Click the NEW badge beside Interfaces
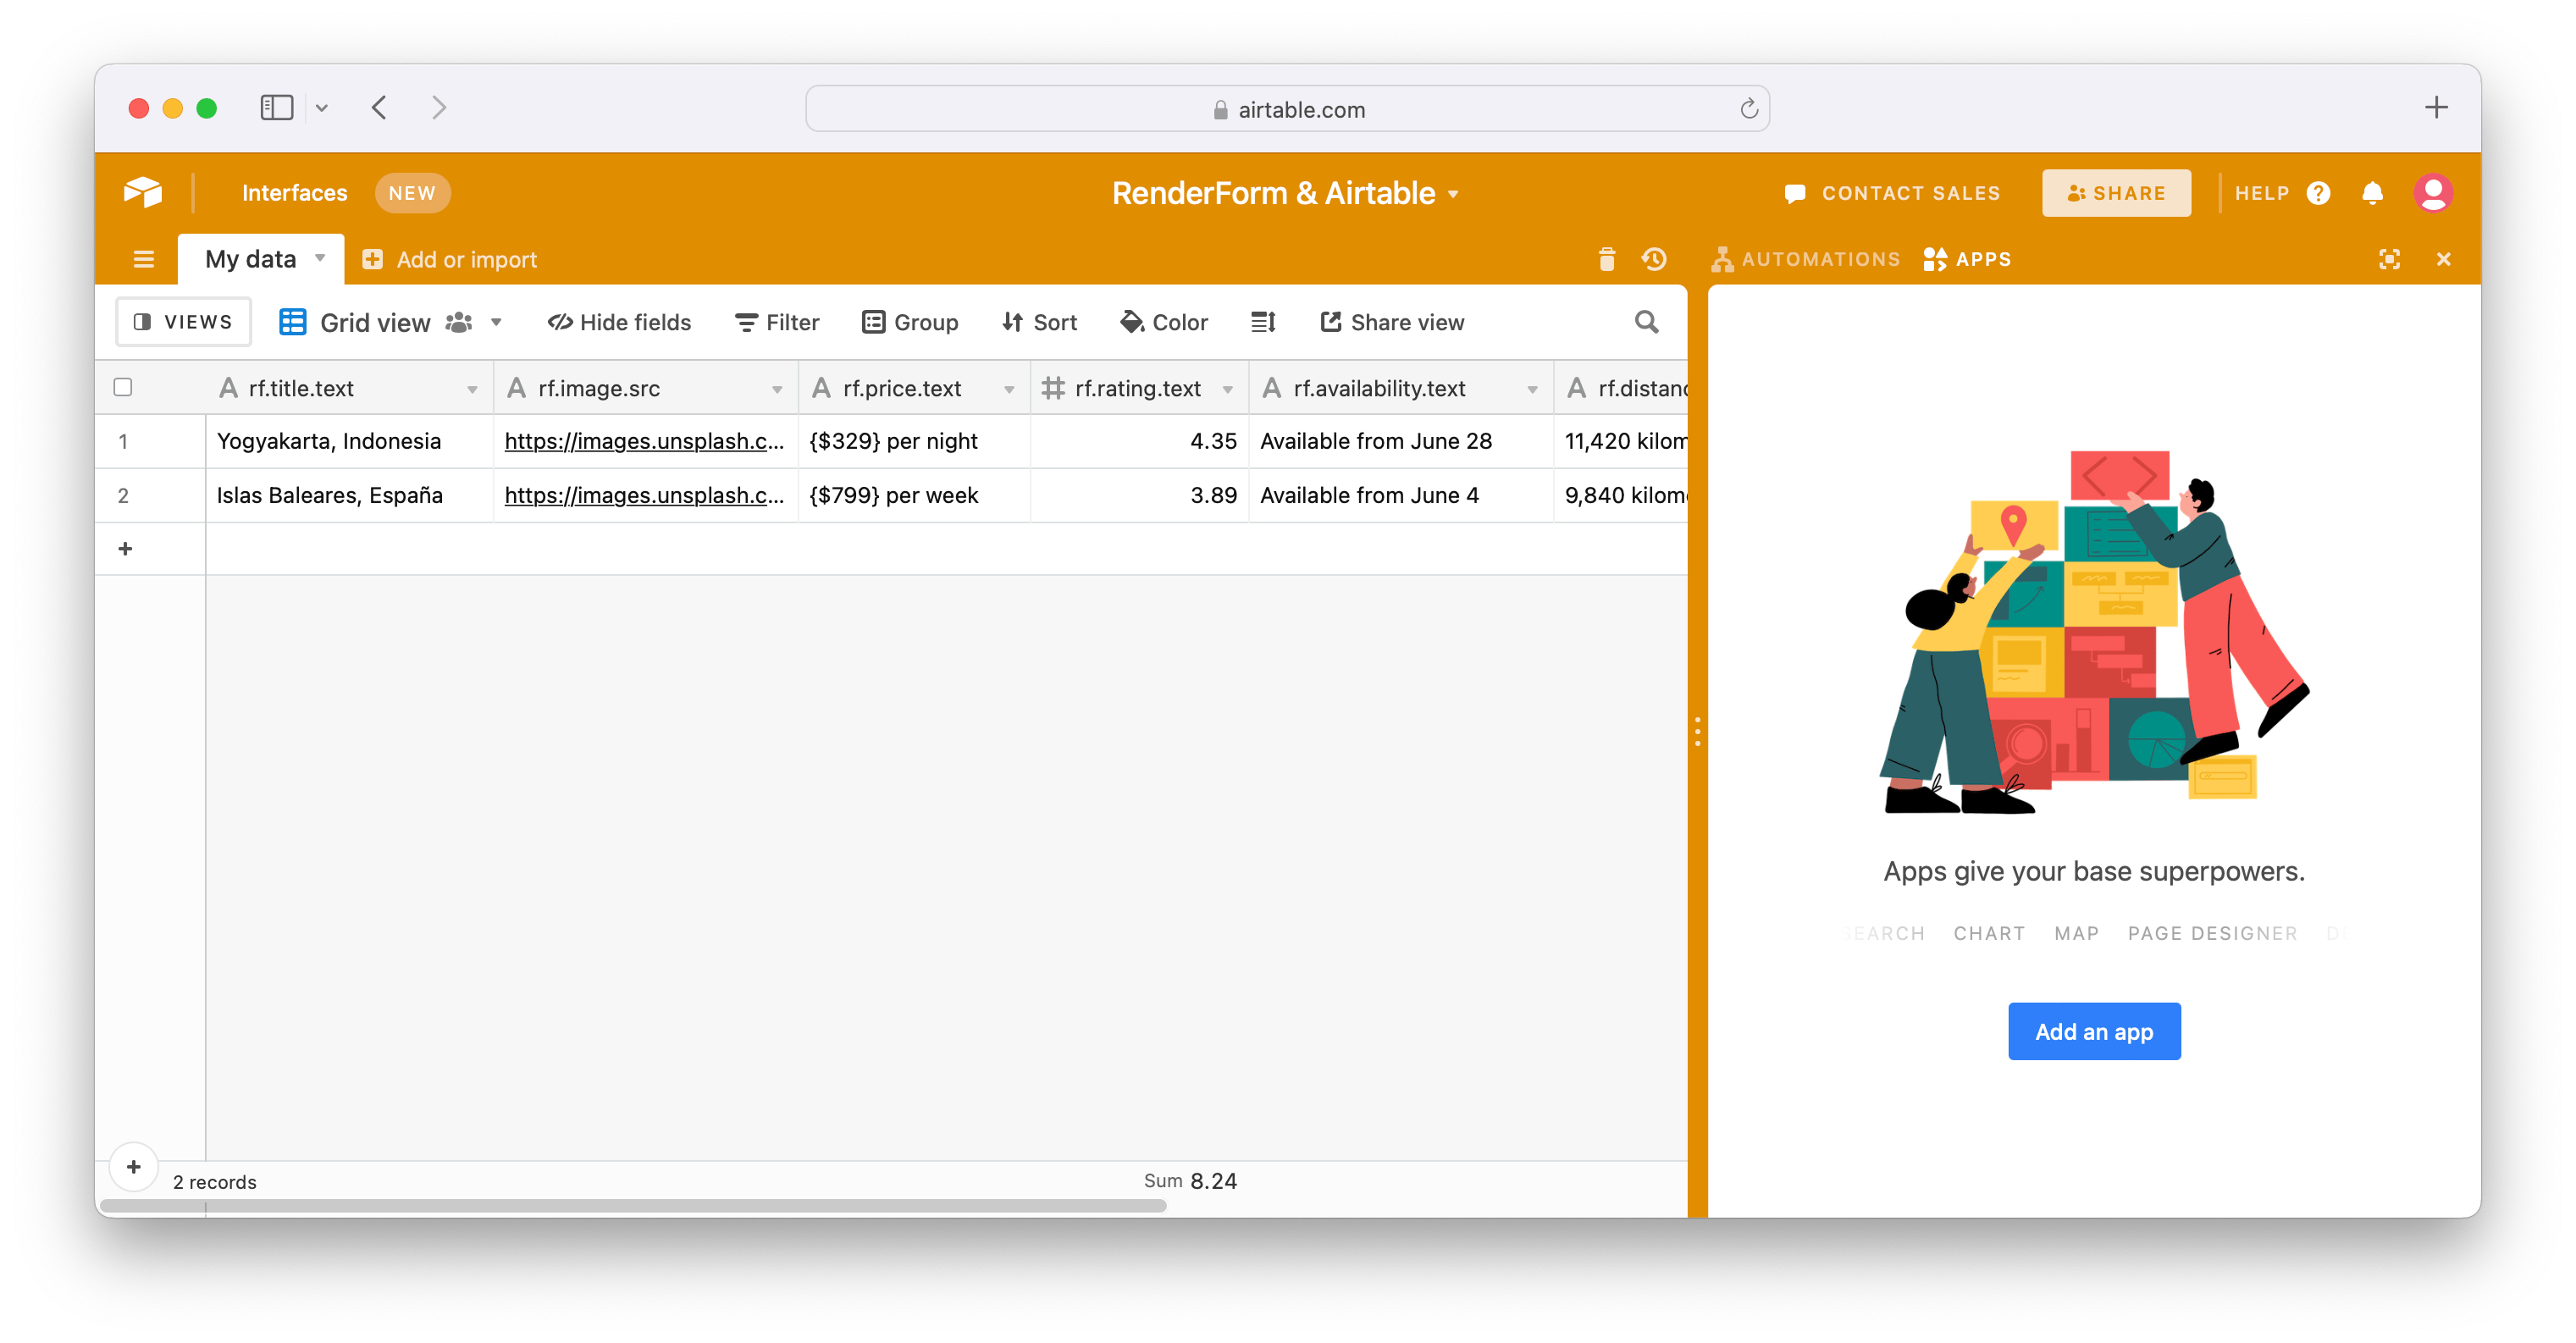Screen dimensions: 2576x1343 point(412,193)
